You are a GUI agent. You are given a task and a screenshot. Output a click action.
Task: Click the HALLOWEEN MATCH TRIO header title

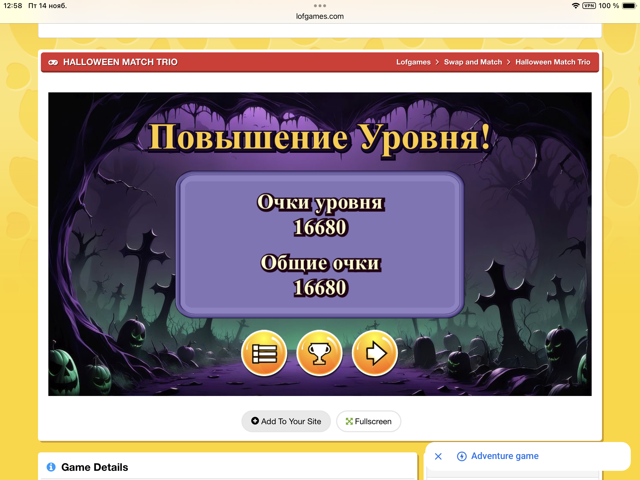(x=120, y=62)
